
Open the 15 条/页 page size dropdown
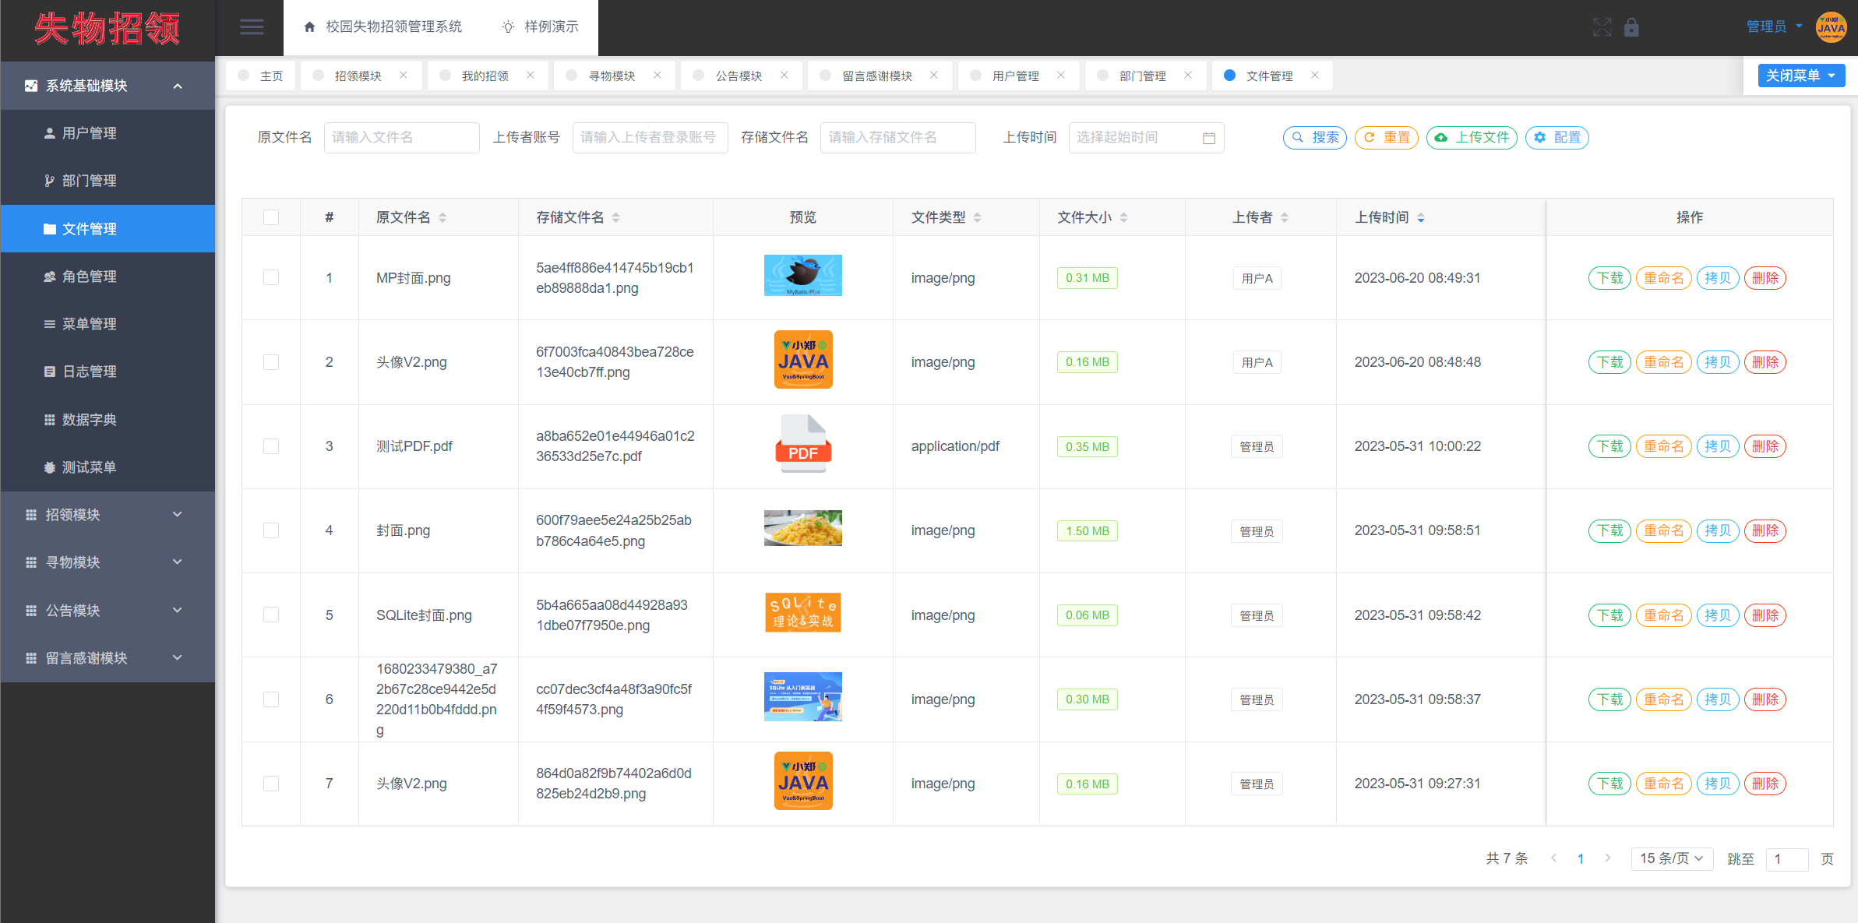pos(1671,858)
